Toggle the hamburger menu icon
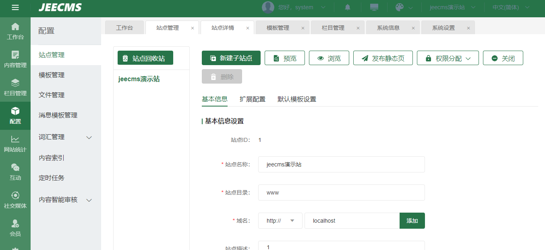This screenshot has height=250, width=545. [x=15, y=7]
